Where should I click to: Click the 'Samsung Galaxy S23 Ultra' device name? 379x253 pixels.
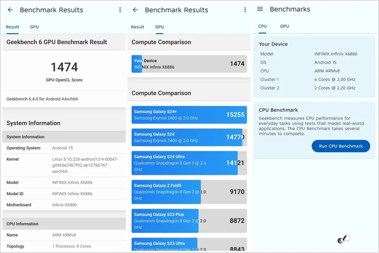click(x=159, y=243)
